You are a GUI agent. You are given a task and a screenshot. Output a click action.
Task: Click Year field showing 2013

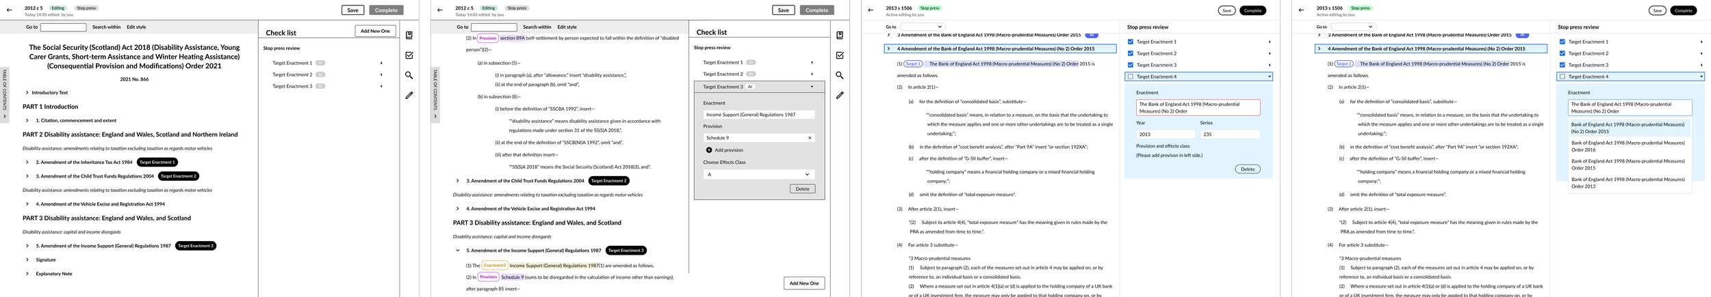coord(1166,135)
